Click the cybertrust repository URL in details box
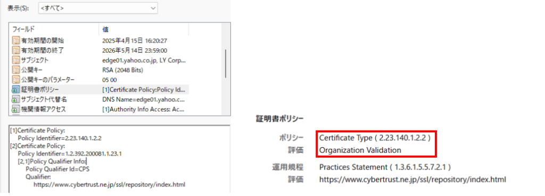This screenshot has height=196, width=545. pyautogui.click(x=109, y=184)
